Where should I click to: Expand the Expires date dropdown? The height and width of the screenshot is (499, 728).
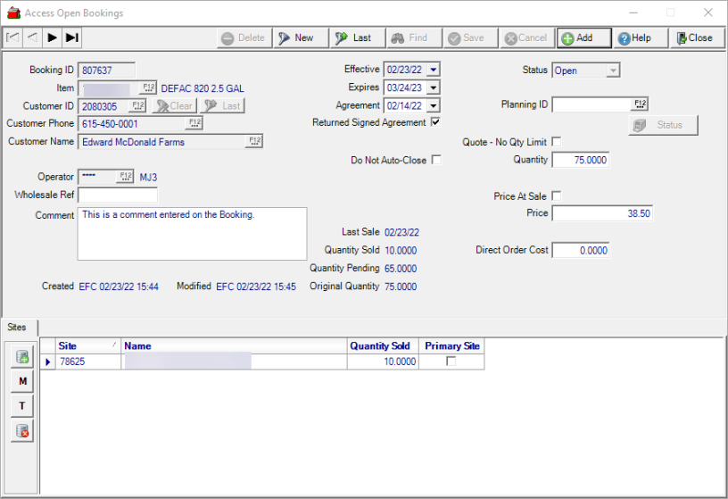(433, 87)
